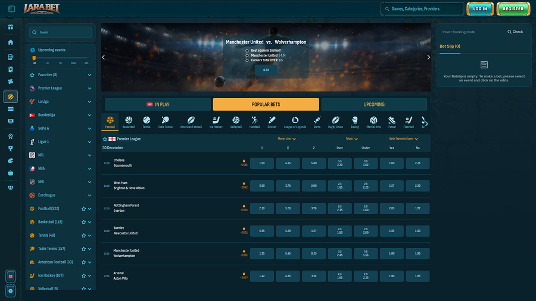Switch to the IN PLAY tab
This screenshot has height=301, width=536.
click(x=158, y=105)
